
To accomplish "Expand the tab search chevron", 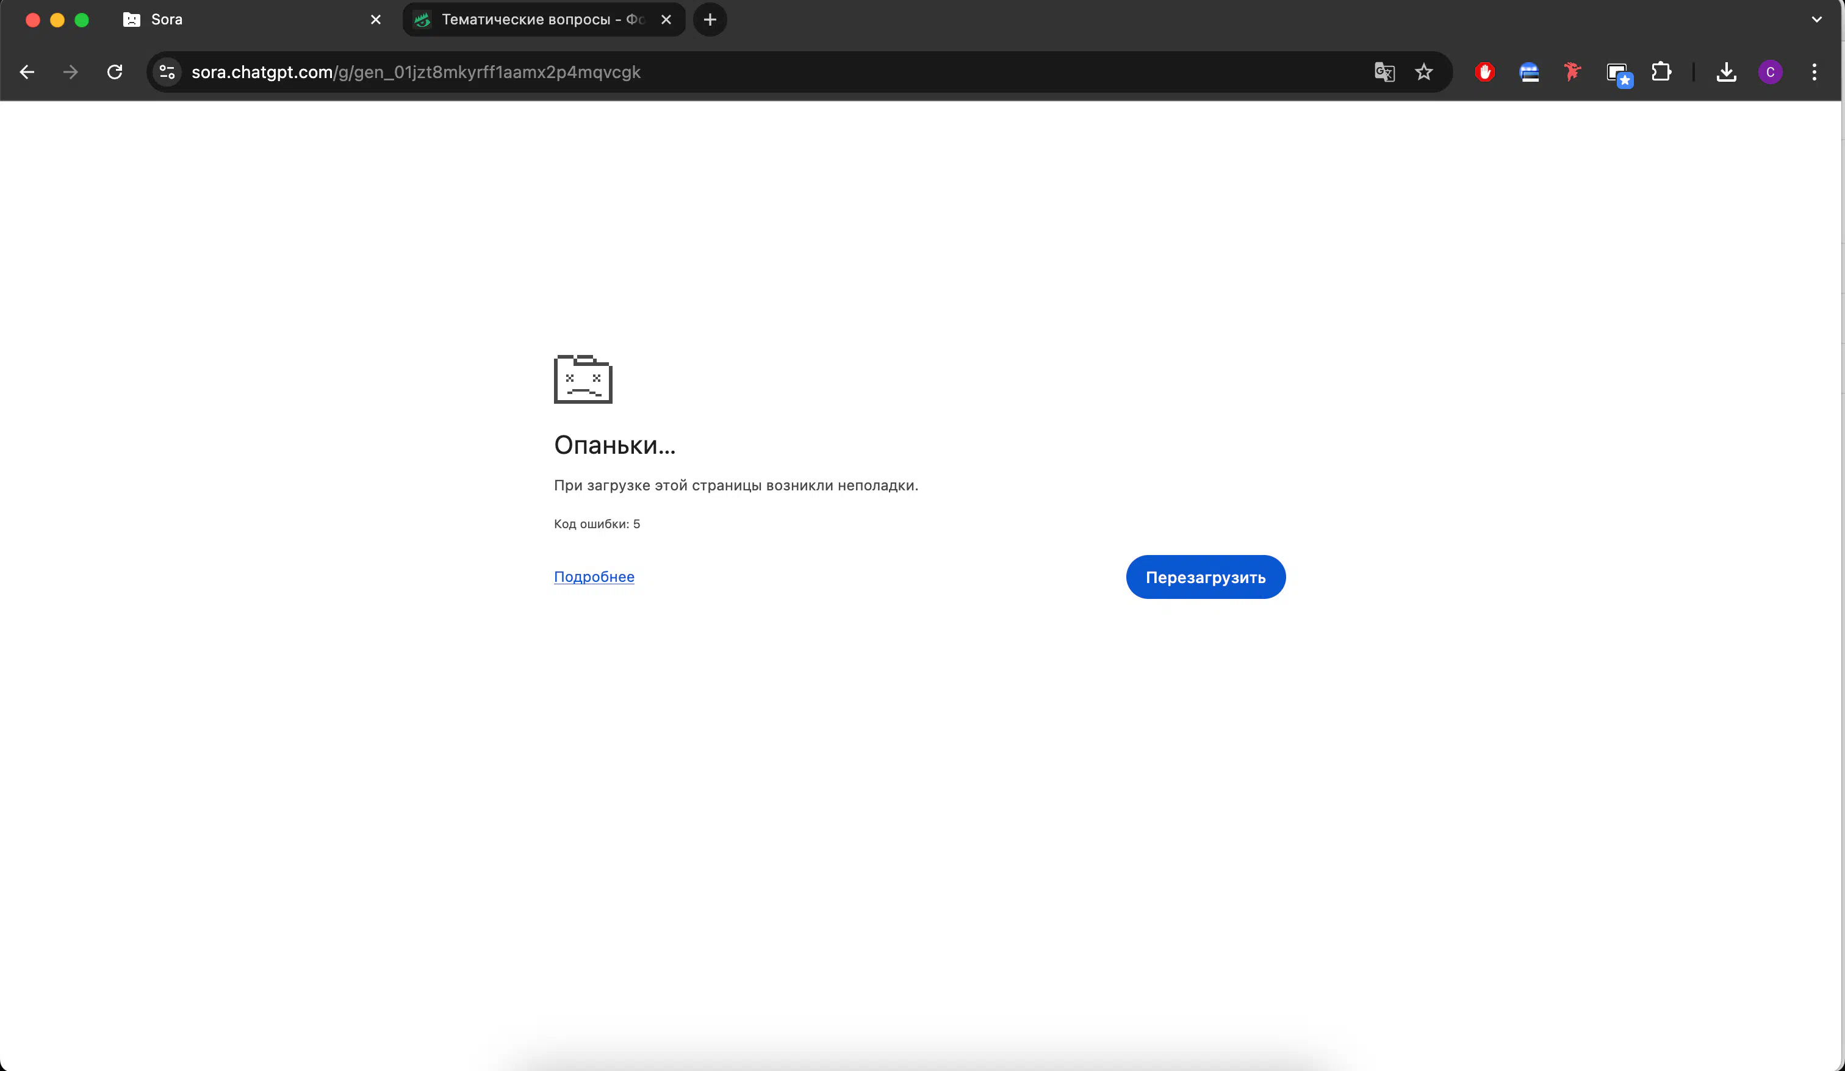I will 1816,20.
